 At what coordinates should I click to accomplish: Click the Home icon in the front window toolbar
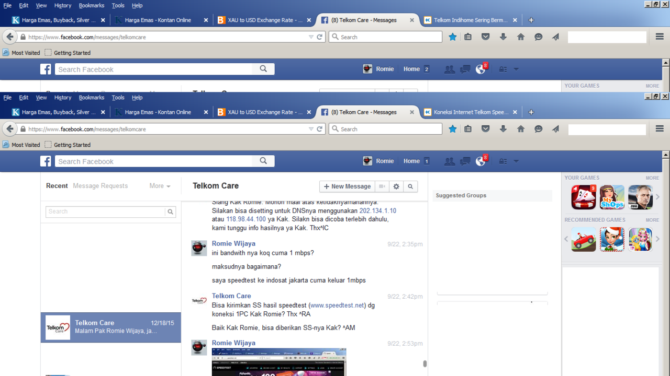click(x=521, y=129)
